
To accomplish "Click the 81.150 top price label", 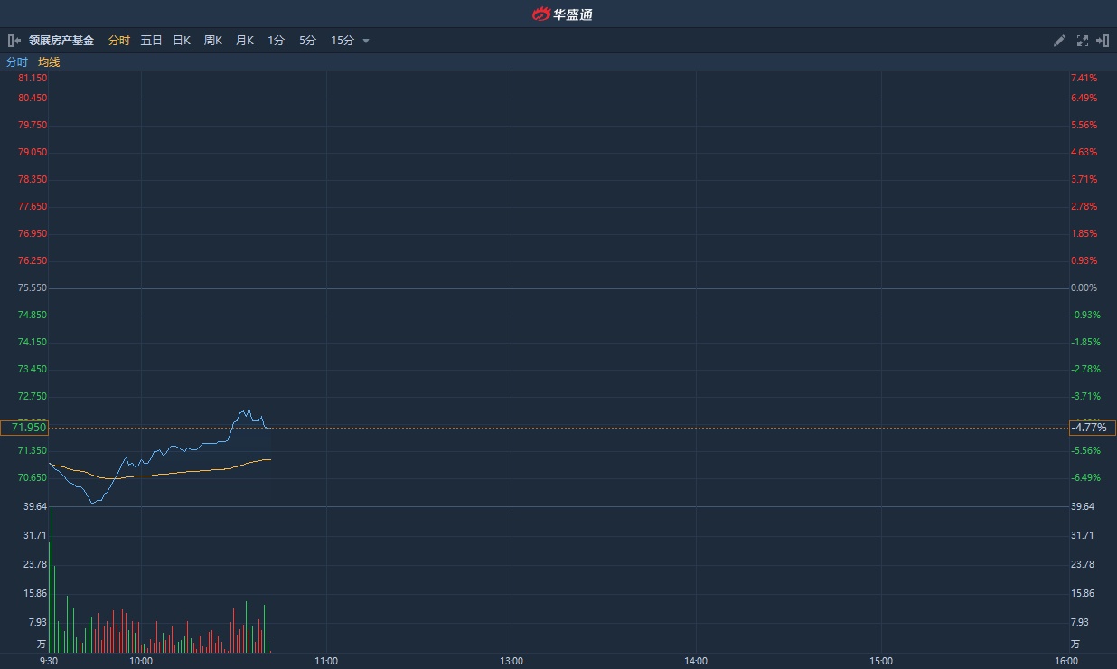I will point(33,78).
